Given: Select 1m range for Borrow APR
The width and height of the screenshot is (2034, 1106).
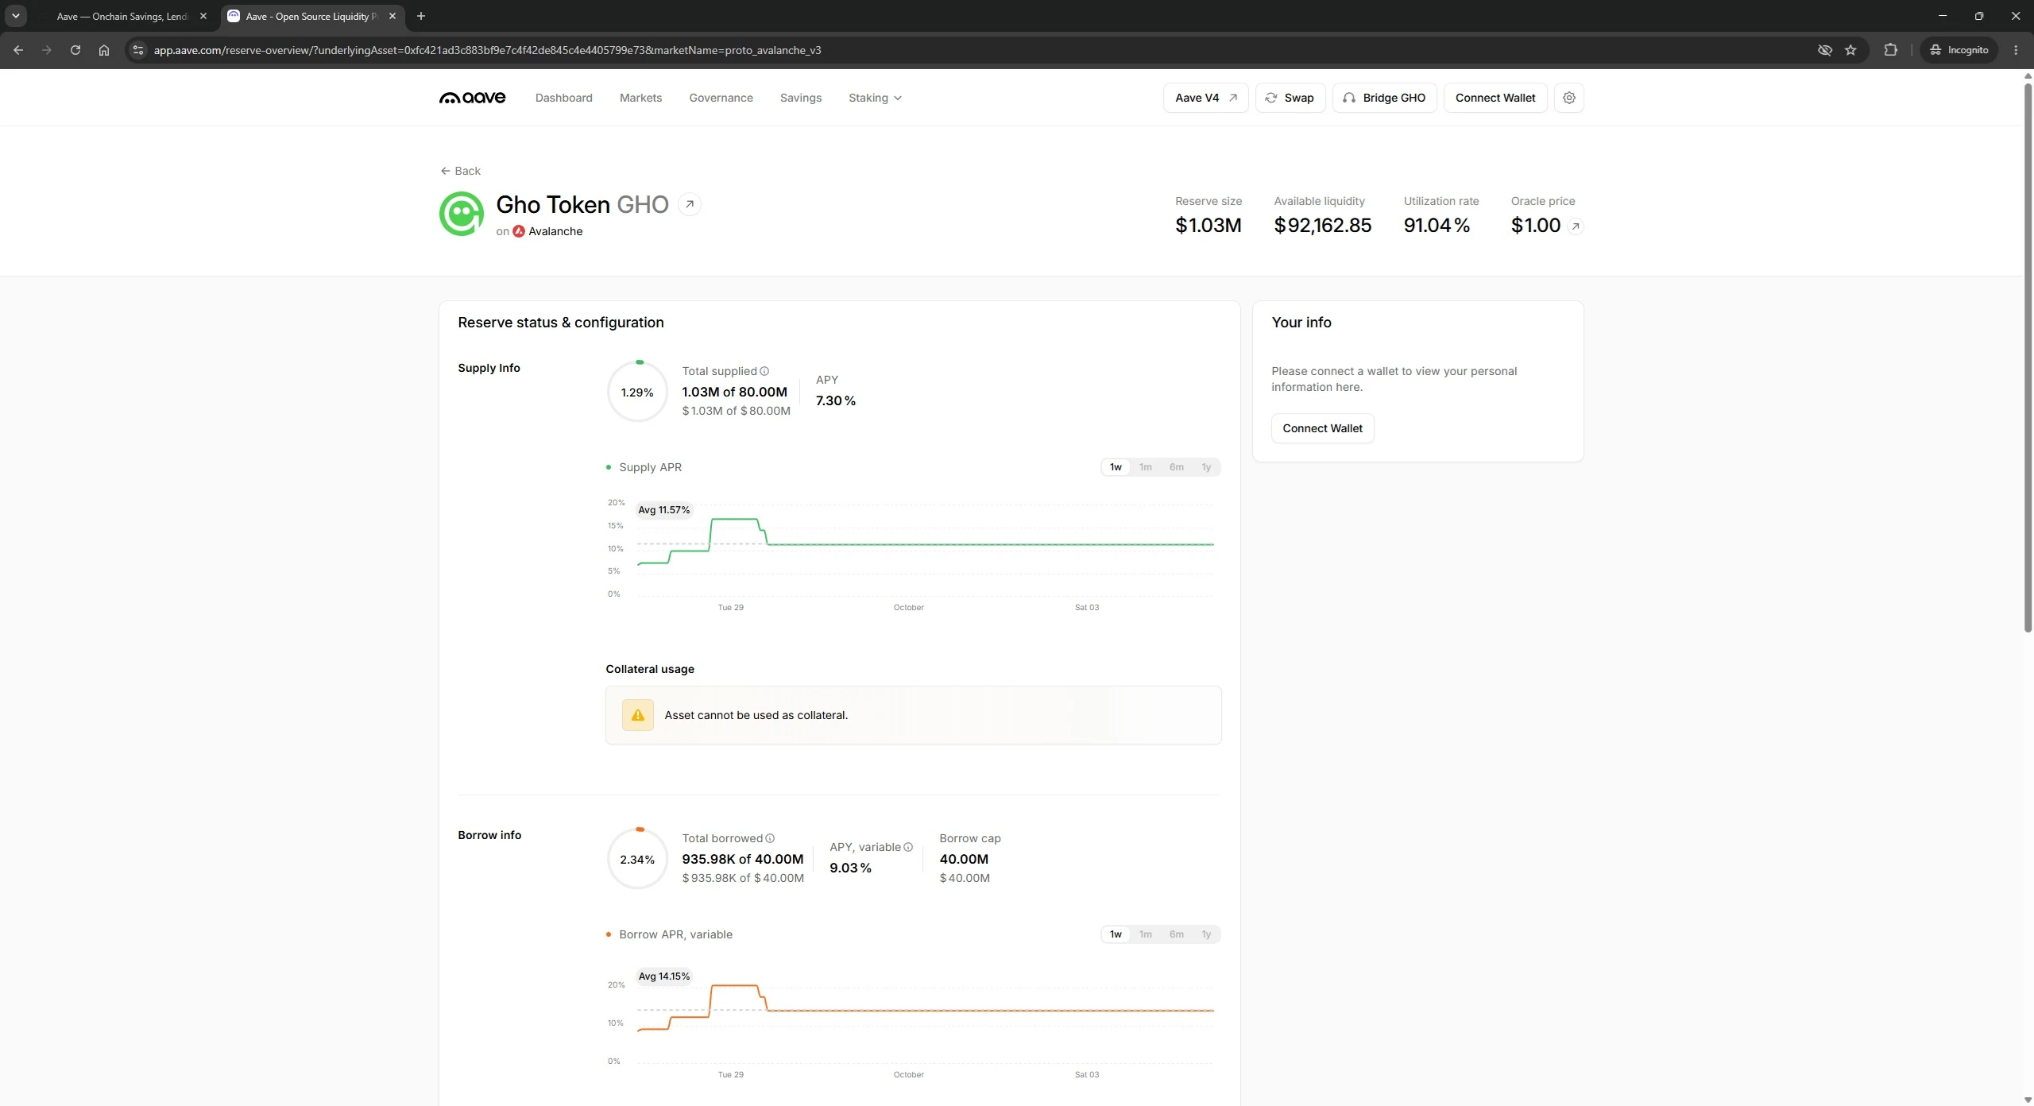Looking at the screenshot, I should pyautogui.click(x=1145, y=934).
